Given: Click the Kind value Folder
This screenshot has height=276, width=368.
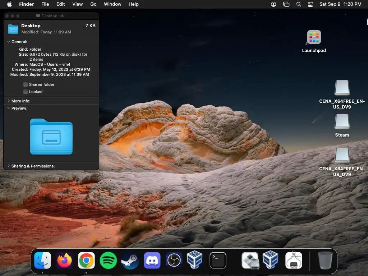Looking at the screenshot, I should [35, 49].
